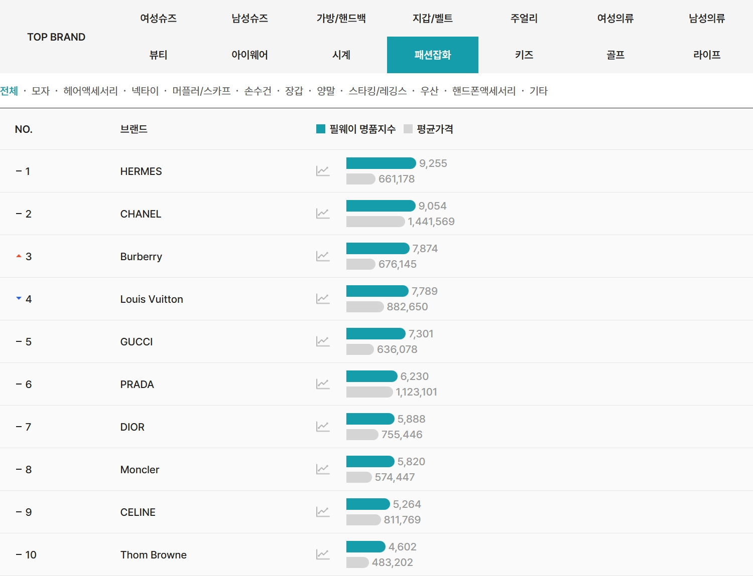Open the Moncler brand name
The height and width of the screenshot is (576, 753).
tap(140, 470)
